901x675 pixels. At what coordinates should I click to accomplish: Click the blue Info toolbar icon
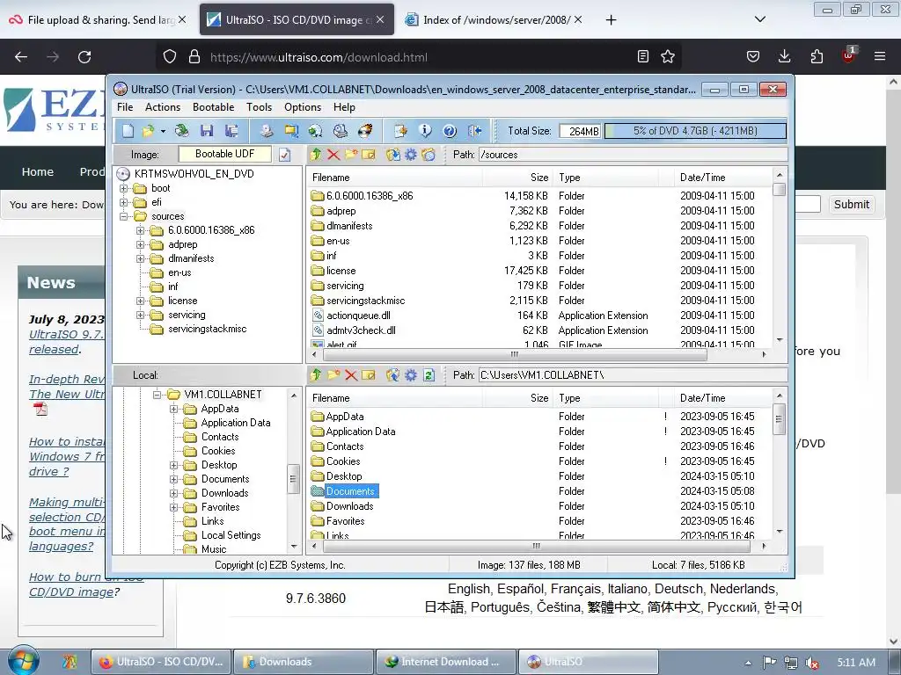point(425,132)
